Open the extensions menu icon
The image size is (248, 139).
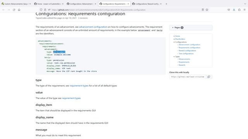tap(239, 10)
